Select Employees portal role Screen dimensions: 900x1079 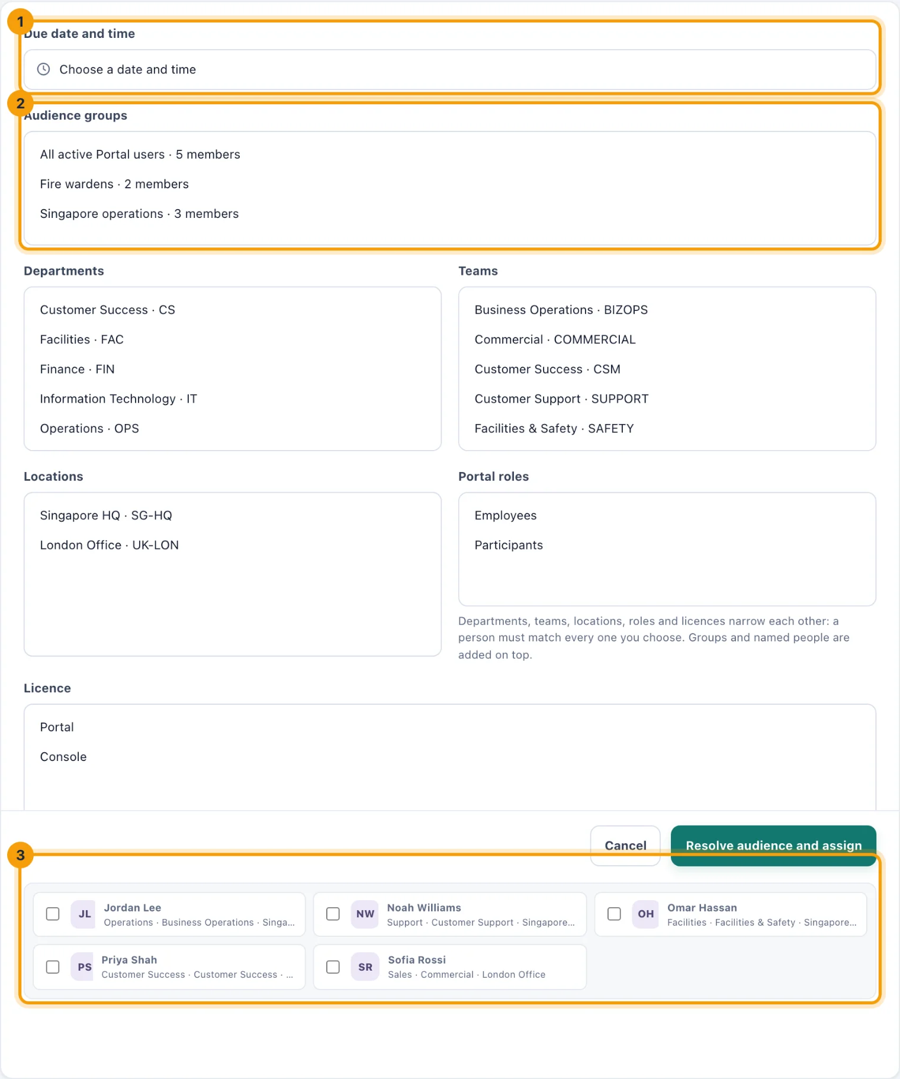pyautogui.click(x=505, y=515)
